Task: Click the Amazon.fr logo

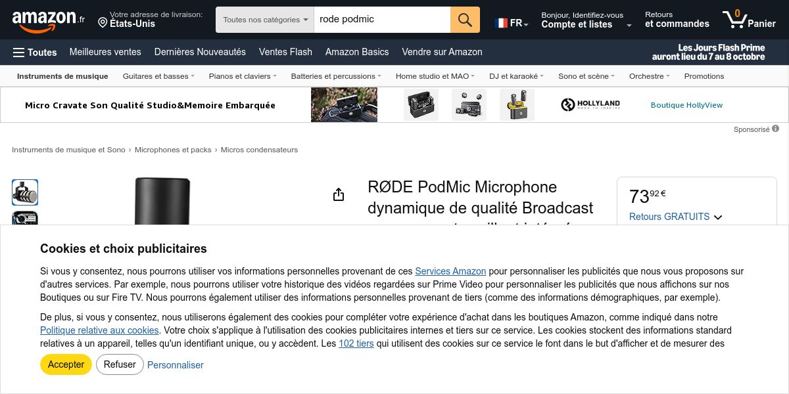Action: (48, 20)
